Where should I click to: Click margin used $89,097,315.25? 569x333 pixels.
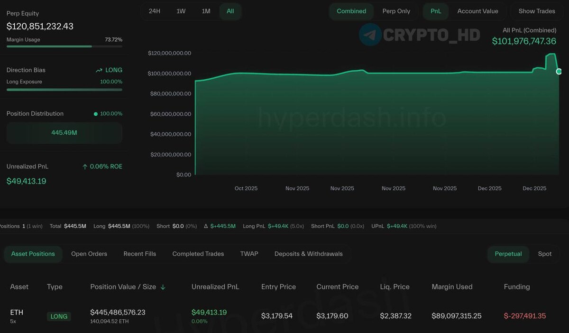(x=457, y=316)
